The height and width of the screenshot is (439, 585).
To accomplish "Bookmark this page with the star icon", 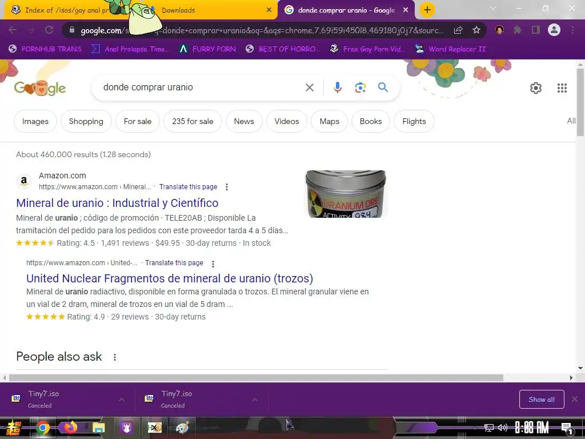I will pos(476,30).
